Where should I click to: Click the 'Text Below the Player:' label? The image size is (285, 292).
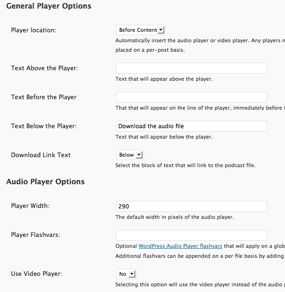tap(44, 126)
